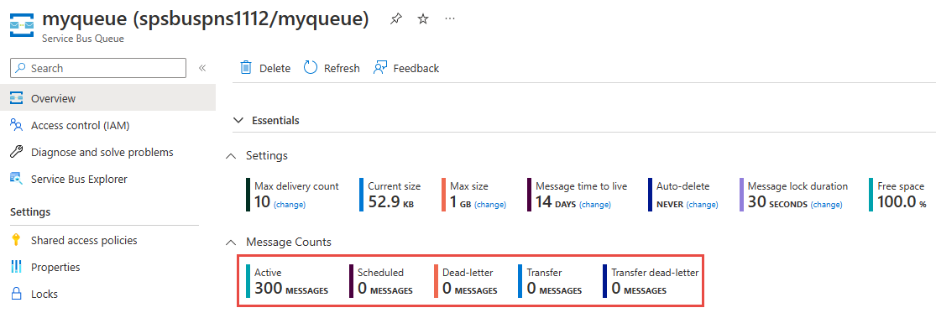The image size is (936, 313).
Task: Click the Active 300 messages tile
Action: coord(287,281)
